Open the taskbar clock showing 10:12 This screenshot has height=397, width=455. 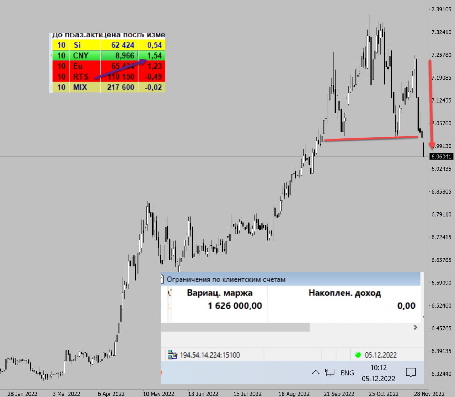(x=378, y=373)
